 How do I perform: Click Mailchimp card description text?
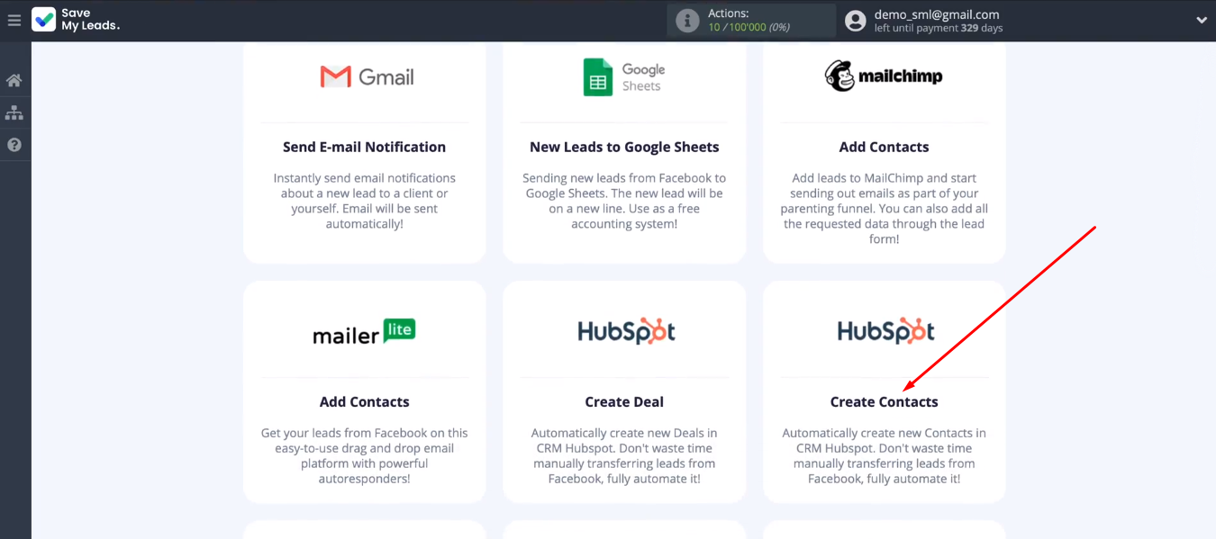click(x=884, y=209)
